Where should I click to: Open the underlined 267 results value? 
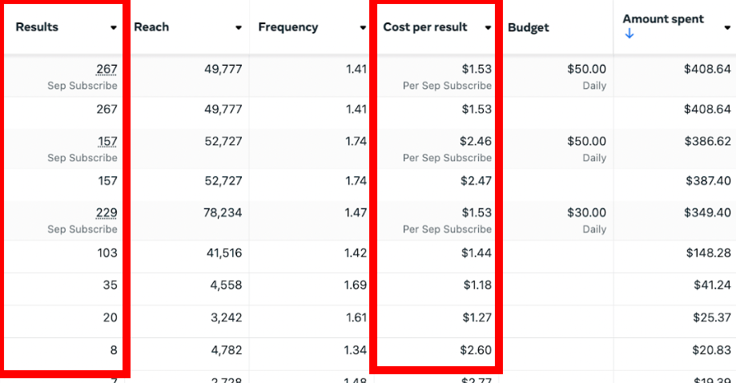click(x=107, y=70)
